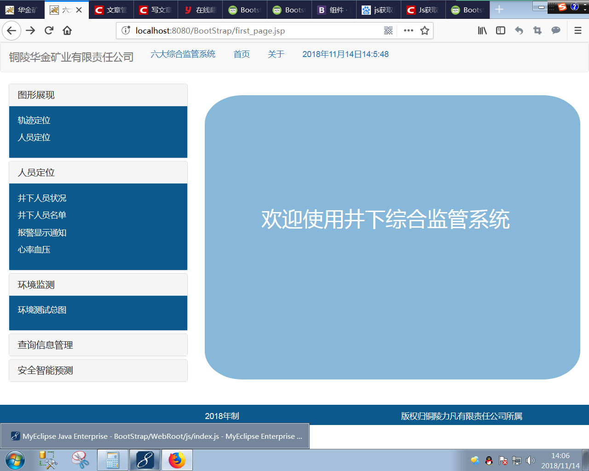
Task: Switch to the 文章管理 browser tab
Action: pyautogui.click(x=110, y=9)
